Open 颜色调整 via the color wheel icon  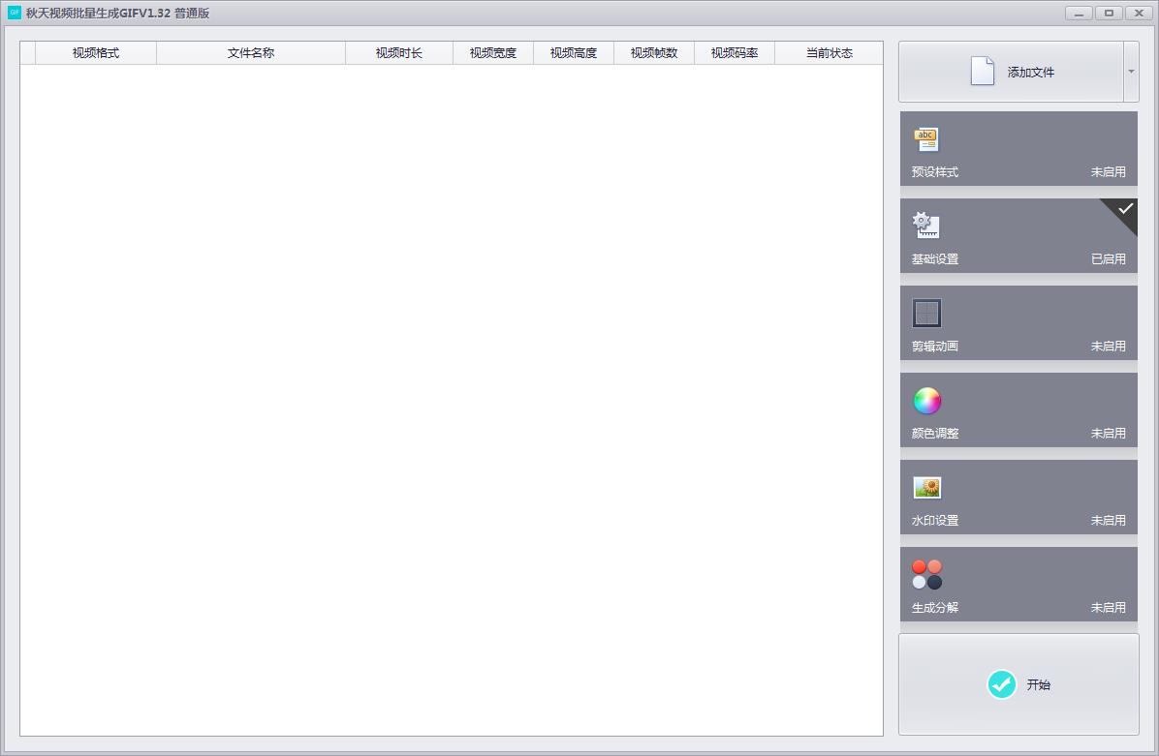tap(926, 401)
